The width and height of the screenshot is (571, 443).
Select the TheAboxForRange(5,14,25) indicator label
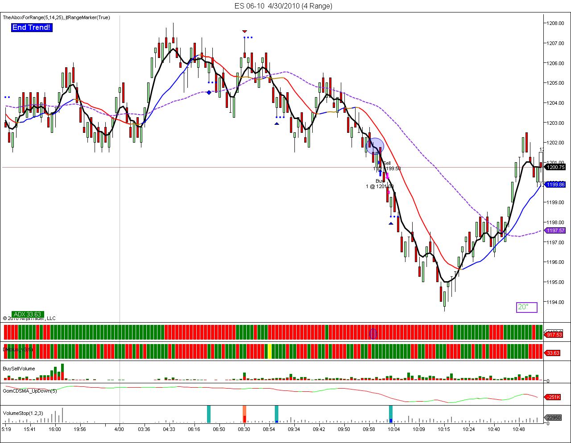[x=33, y=17]
